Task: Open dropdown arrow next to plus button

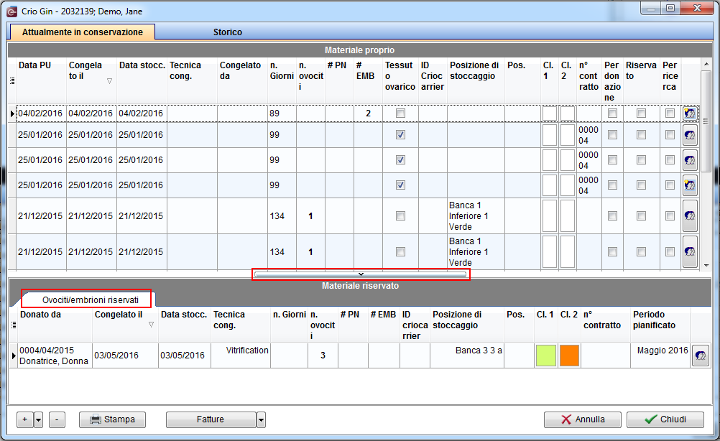Action: click(39, 419)
